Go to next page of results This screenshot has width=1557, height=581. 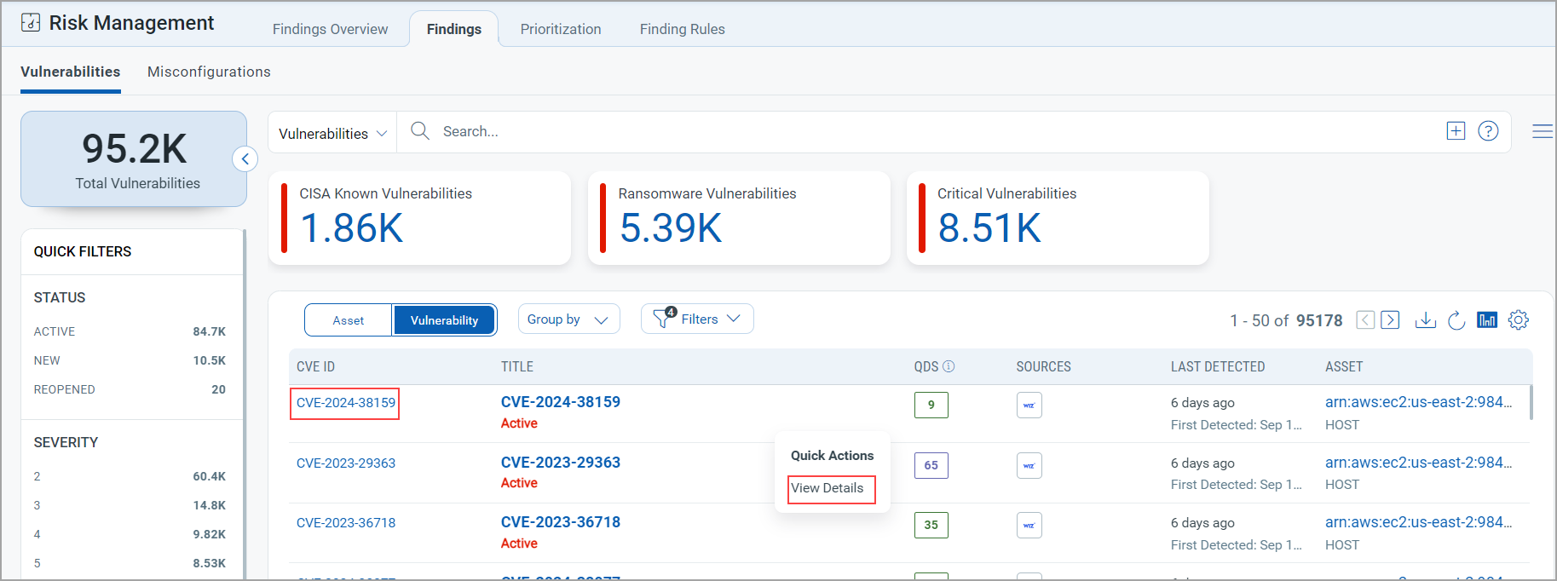1390,319
